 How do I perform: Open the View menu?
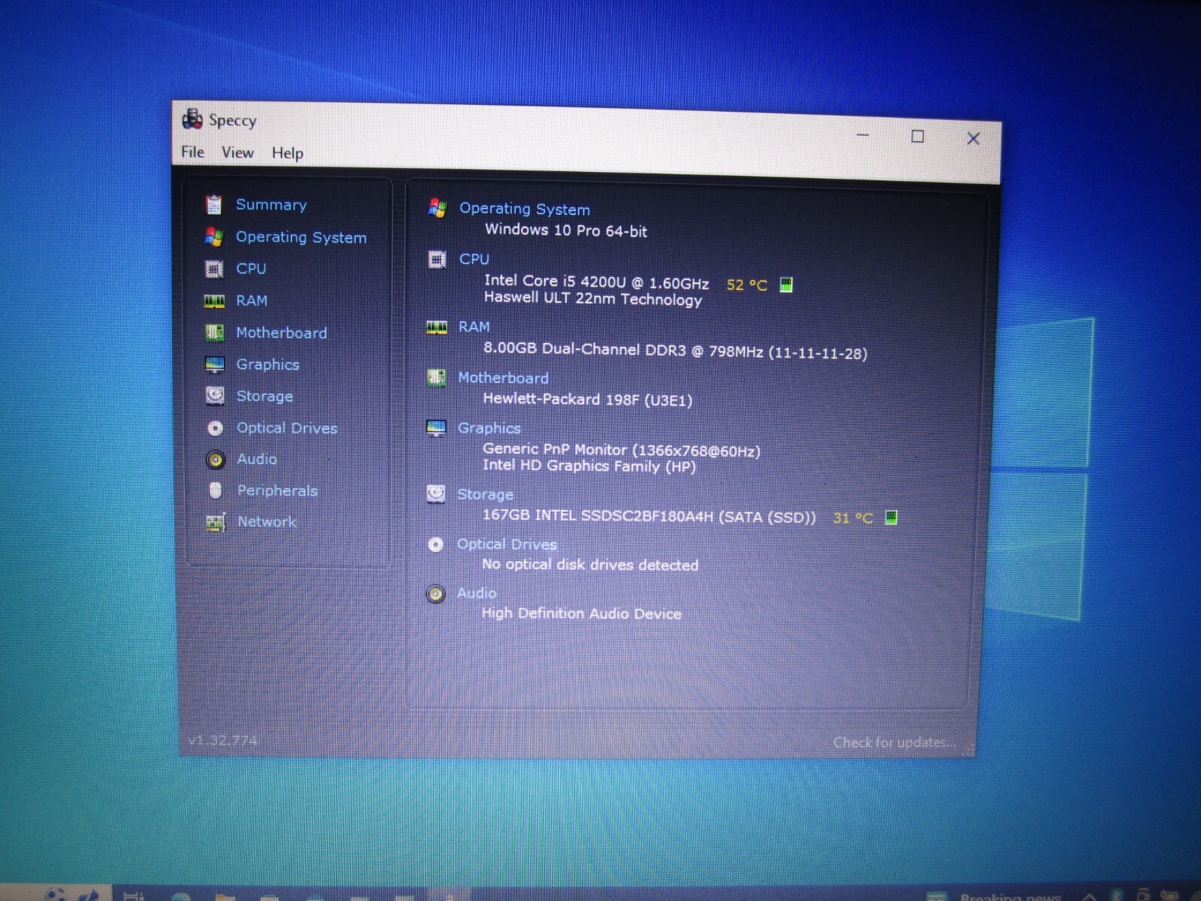click(237, 152)
